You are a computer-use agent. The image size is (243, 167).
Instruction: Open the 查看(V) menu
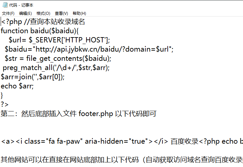click(x=61, y=13)
